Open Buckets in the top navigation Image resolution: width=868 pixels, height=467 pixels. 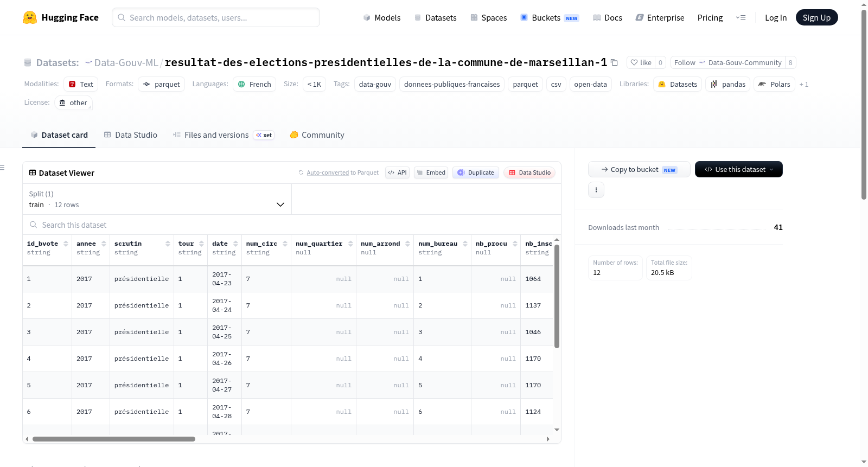550,17
